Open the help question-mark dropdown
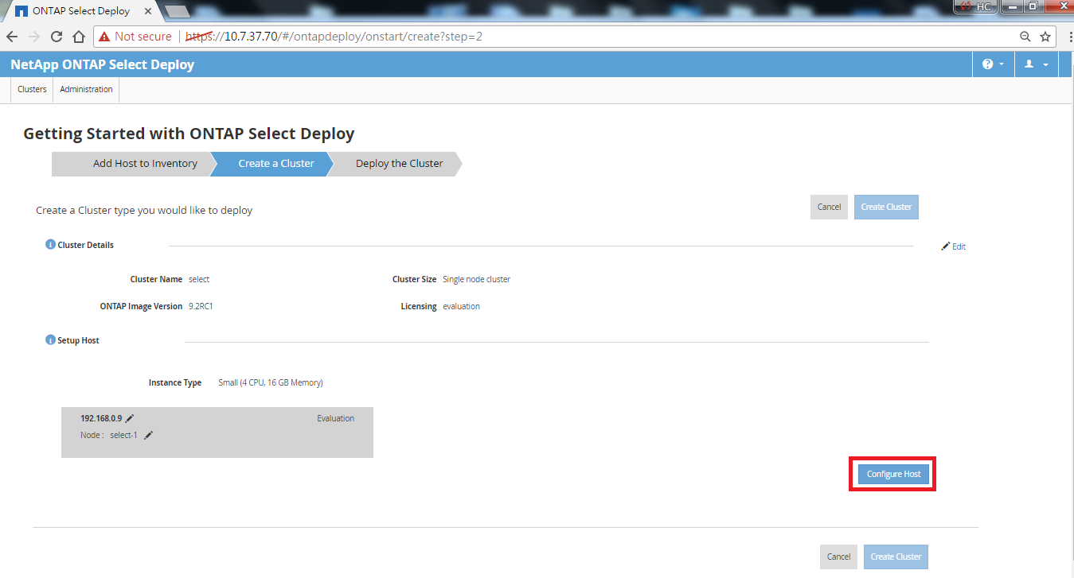This screenshot has width=1074, height=578. (x=993, y=64)
